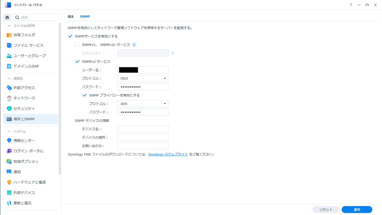Open the Synology のウェブサイト link
This screenshot has width=382, height=215.
tap(168, 154)
